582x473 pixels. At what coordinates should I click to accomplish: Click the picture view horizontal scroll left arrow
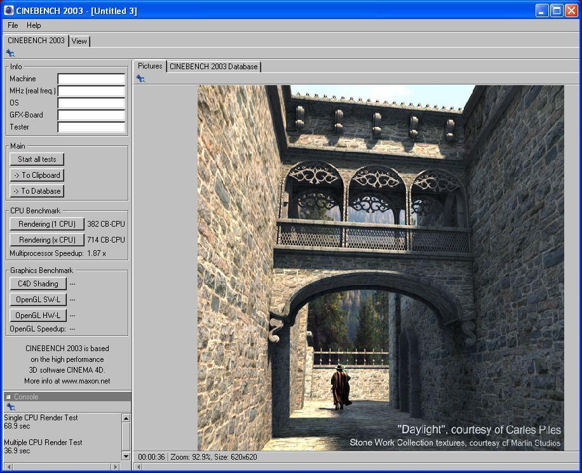(x=139, y=467)
